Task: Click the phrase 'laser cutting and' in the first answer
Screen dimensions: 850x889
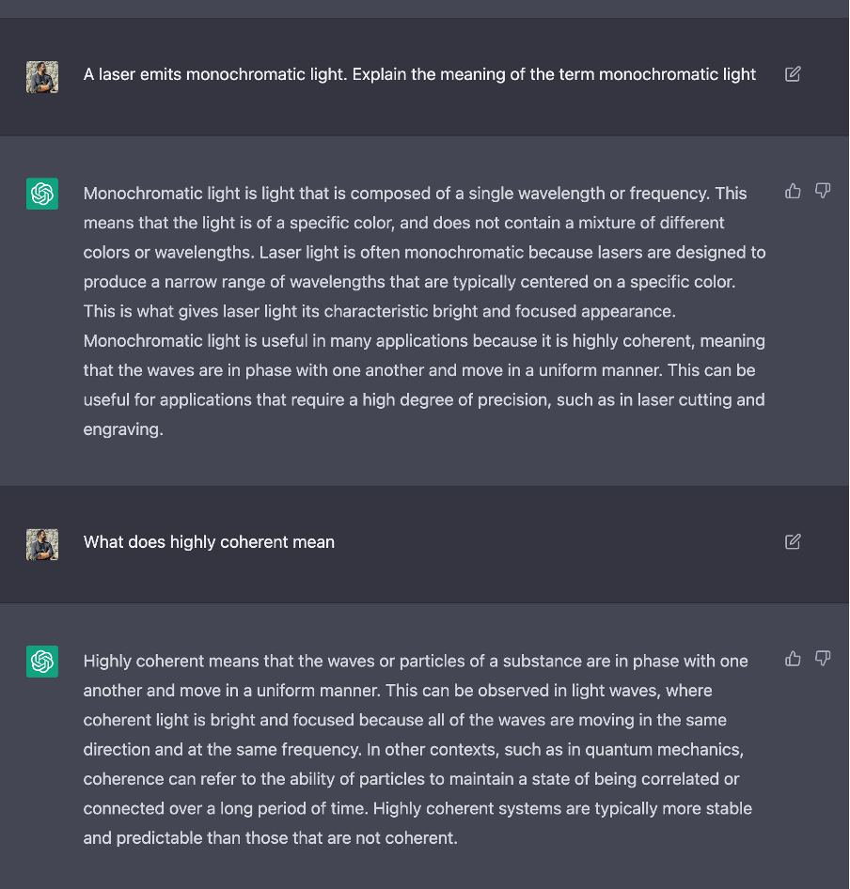Action: point(700,399)
